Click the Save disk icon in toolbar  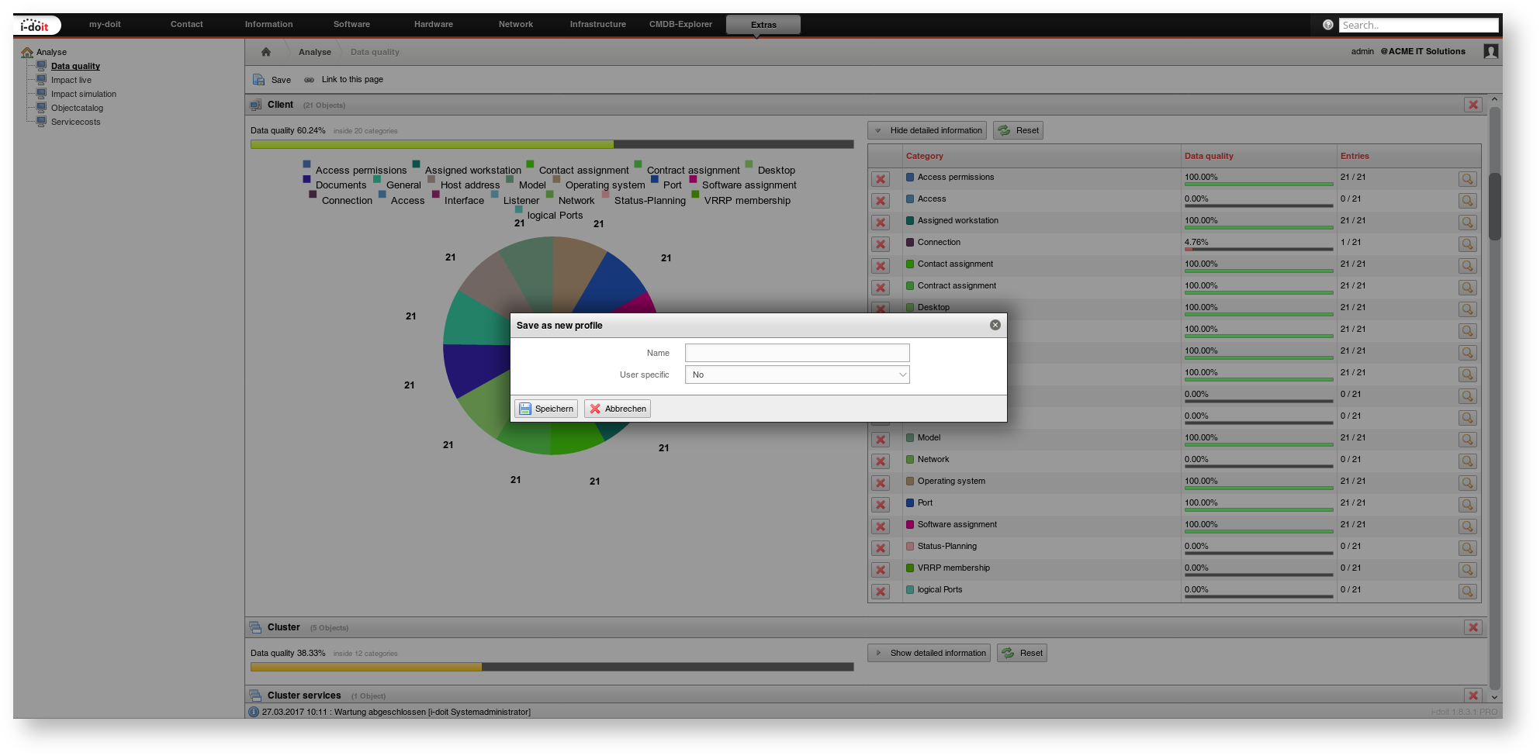[x=259, y=80]
